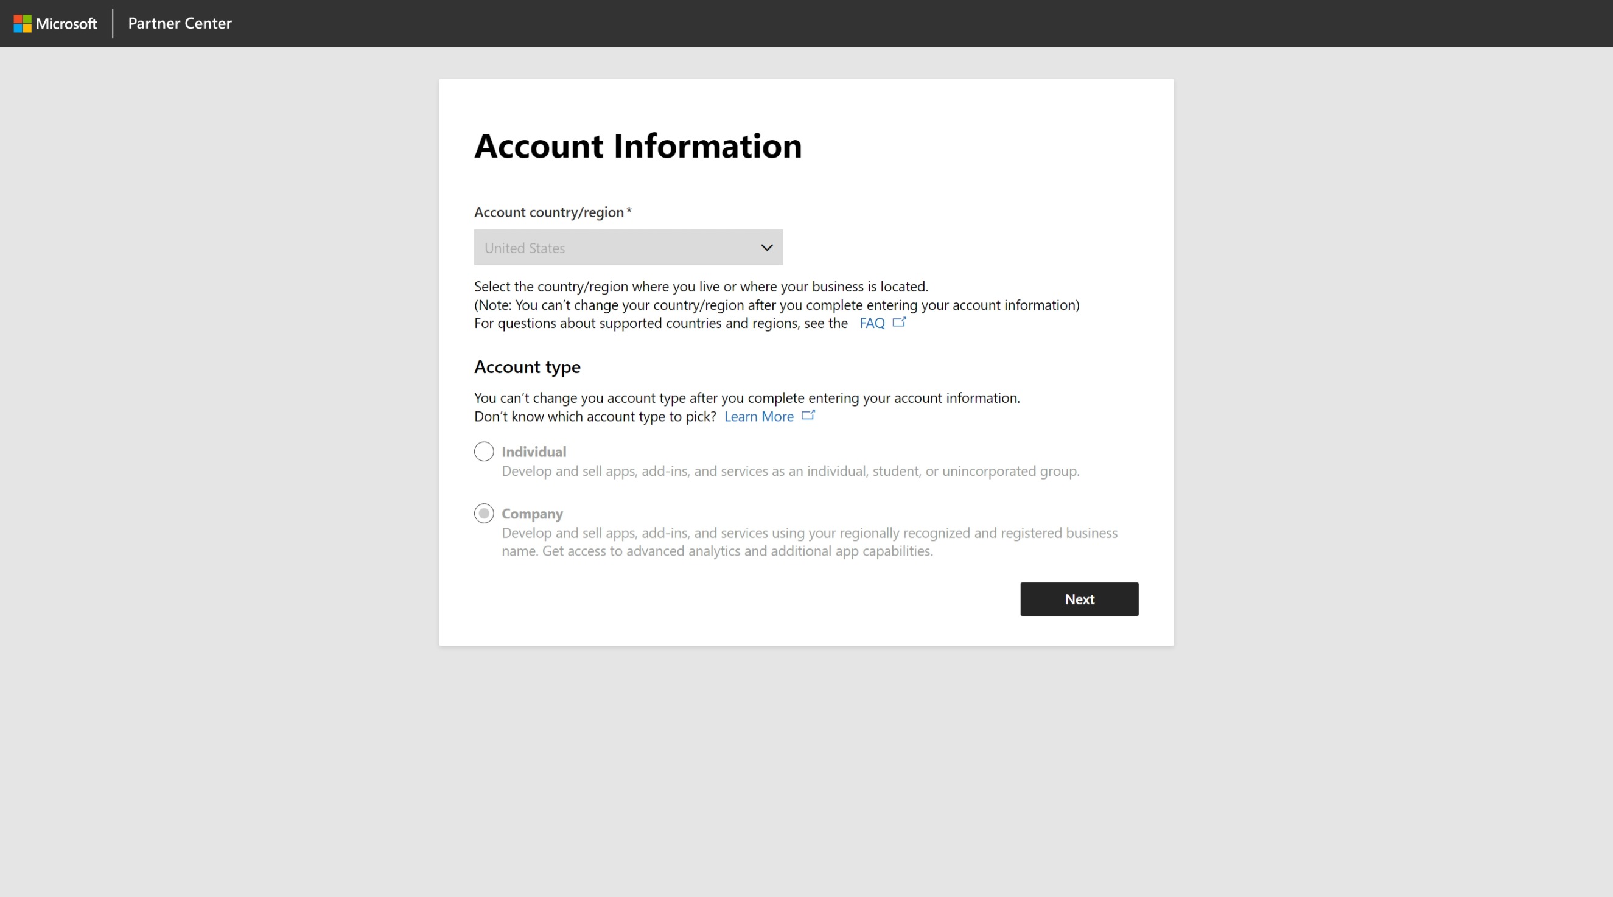The width and height of the screenshot is (1613, 897).
Task: Open the Account country/region dropdown
Action: point(628,247)
